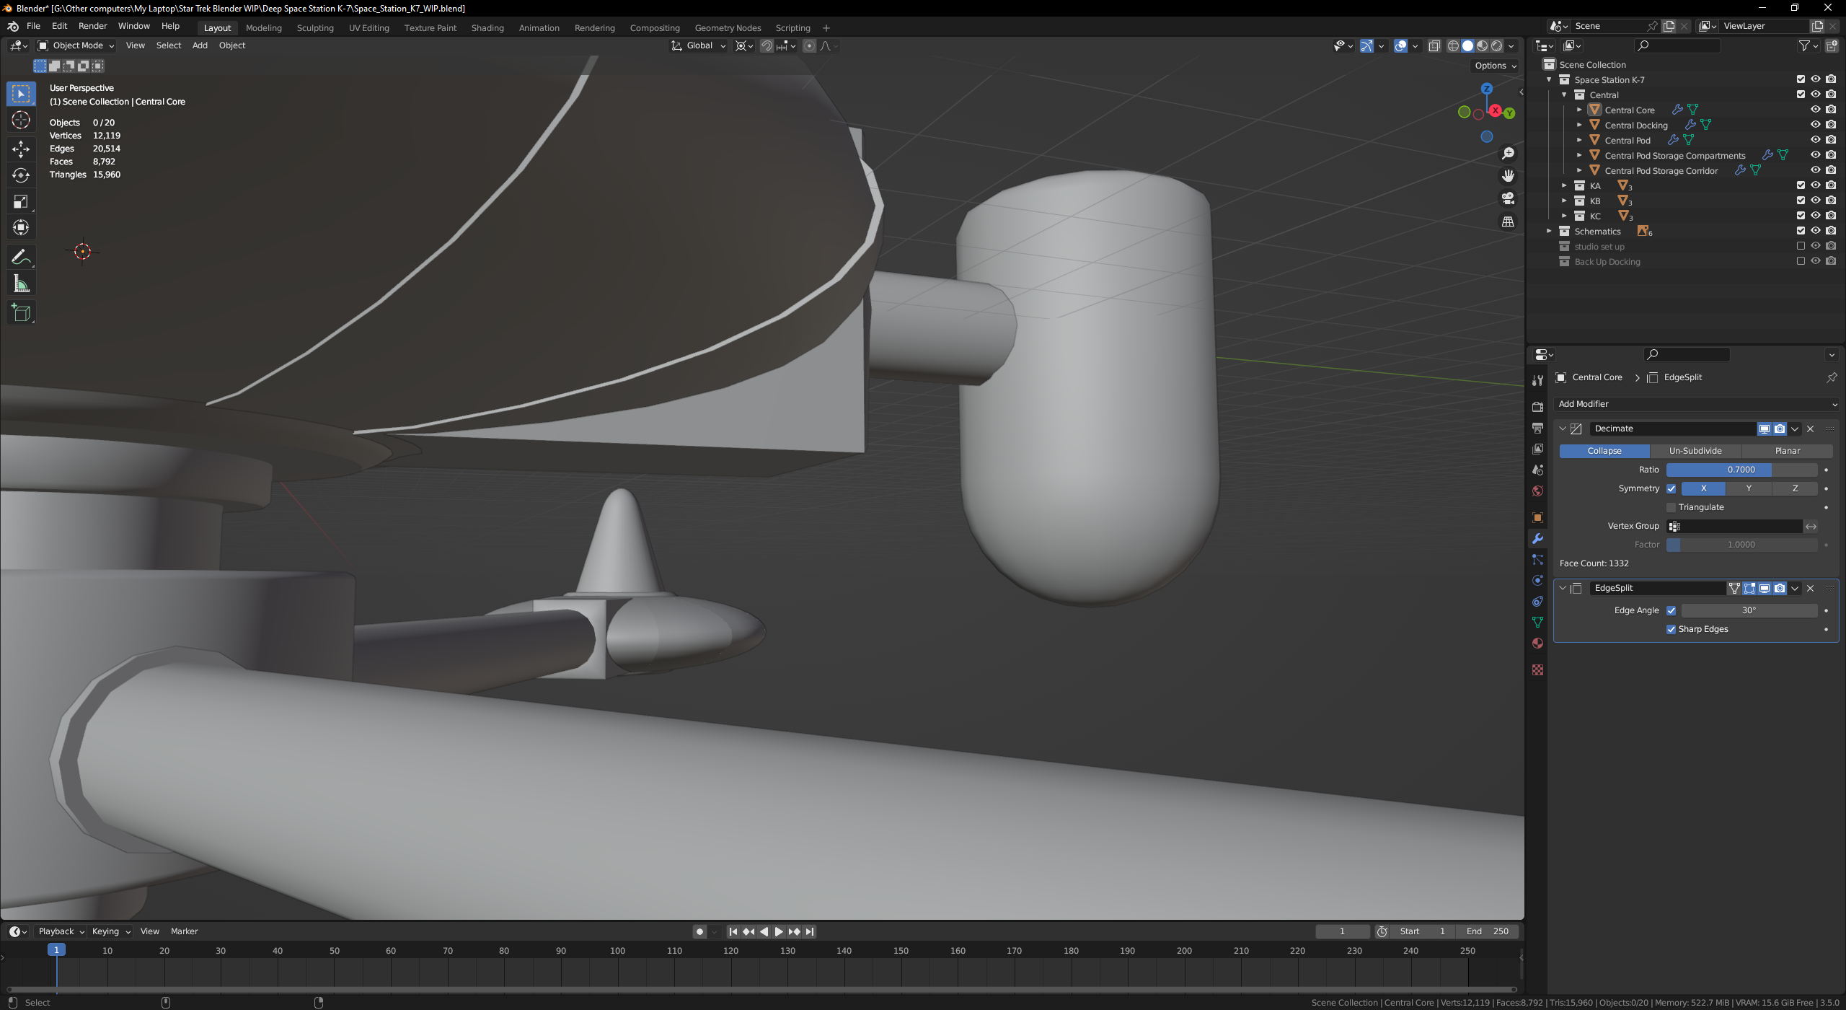Select the Rotate tool
1846x1010 pixels.
click(x=21, y=175)
